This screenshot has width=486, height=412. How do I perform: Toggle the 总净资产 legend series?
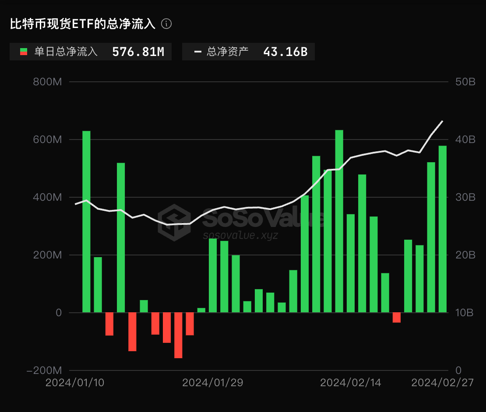pyautogui.click(x=227, y=52)
